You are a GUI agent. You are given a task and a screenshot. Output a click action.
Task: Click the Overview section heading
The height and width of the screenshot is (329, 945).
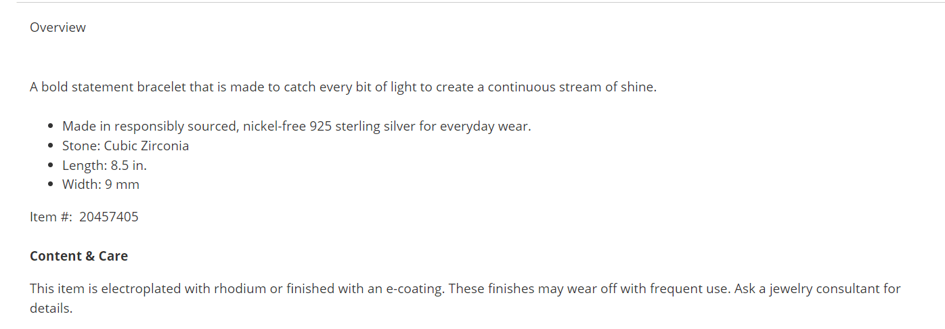58,28
